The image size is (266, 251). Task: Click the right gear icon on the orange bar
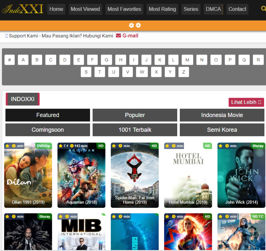click(x=138, y=25)
